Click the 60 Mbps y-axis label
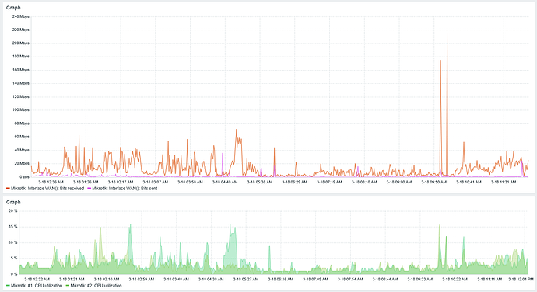The width and height of the screenshot is (537, 292). point(22,137)
